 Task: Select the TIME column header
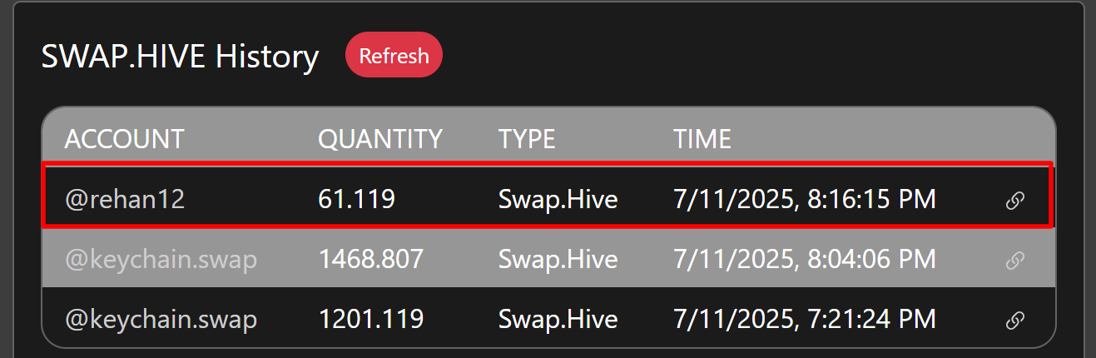702,139
